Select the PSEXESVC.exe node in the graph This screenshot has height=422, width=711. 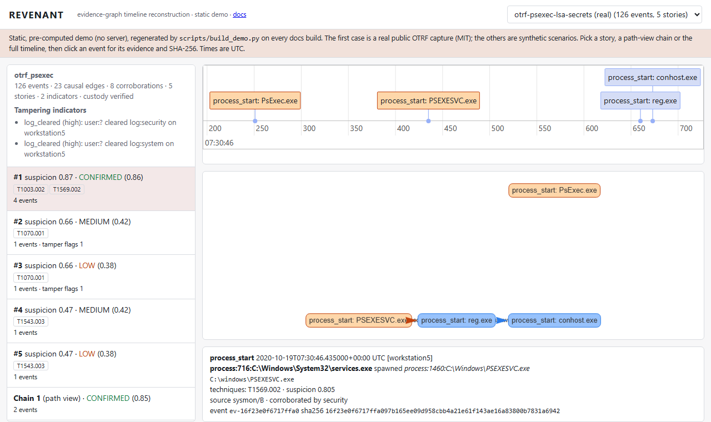click(359, 320)
